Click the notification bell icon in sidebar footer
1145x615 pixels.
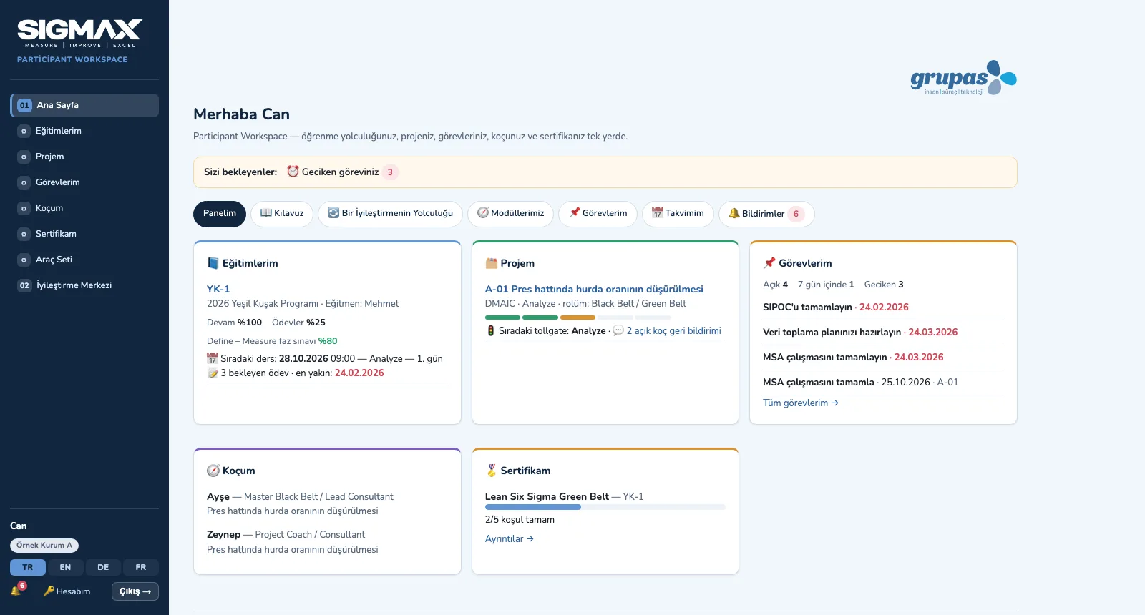[16, 590]
